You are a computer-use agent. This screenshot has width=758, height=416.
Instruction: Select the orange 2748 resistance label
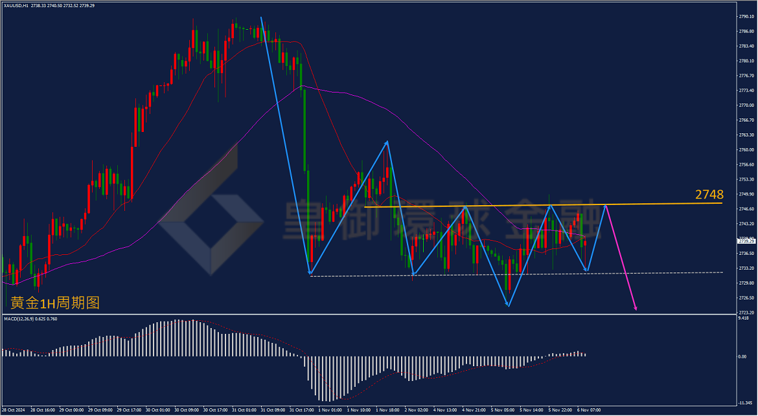pyautogui.click(x=709, y=195)
